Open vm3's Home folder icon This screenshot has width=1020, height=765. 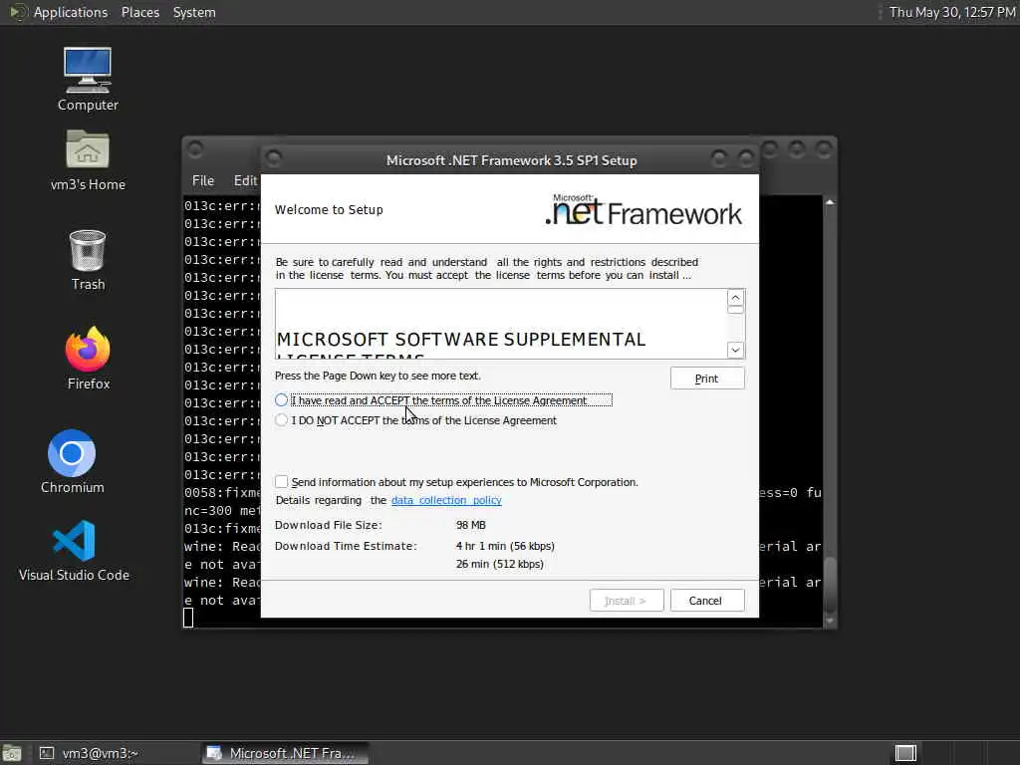(x=88, y=160)
